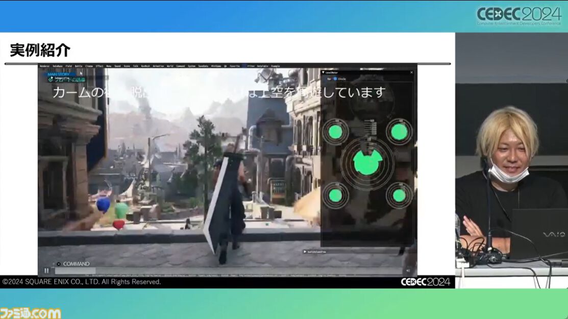
Task: Open the Scene debug menu
Action: 127,66
